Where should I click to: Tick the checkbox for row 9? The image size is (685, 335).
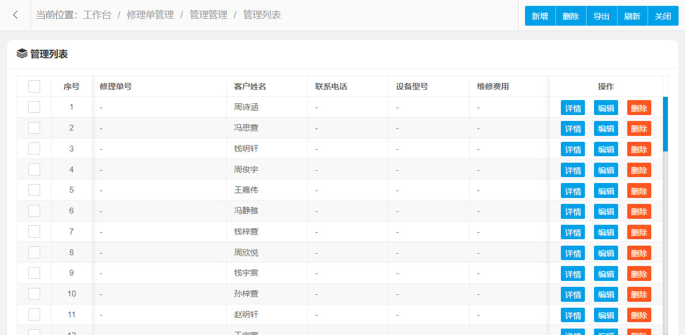coord(34,273)
